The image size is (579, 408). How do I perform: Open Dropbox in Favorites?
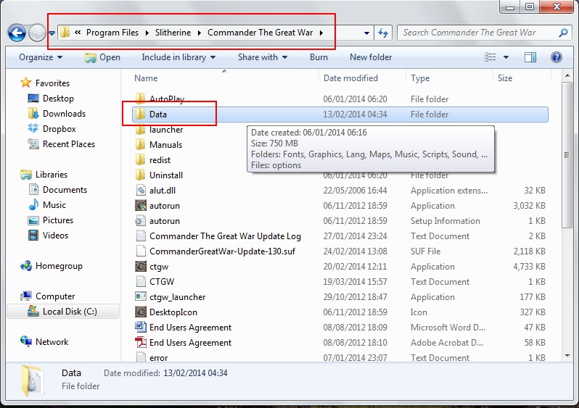tap(59, 129)
